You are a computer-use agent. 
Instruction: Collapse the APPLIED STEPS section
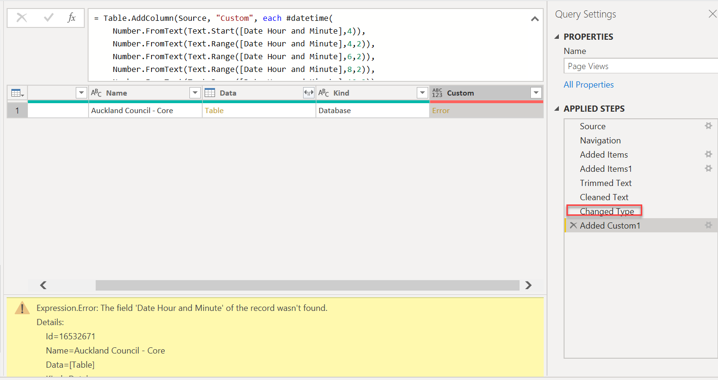(557, 109)
